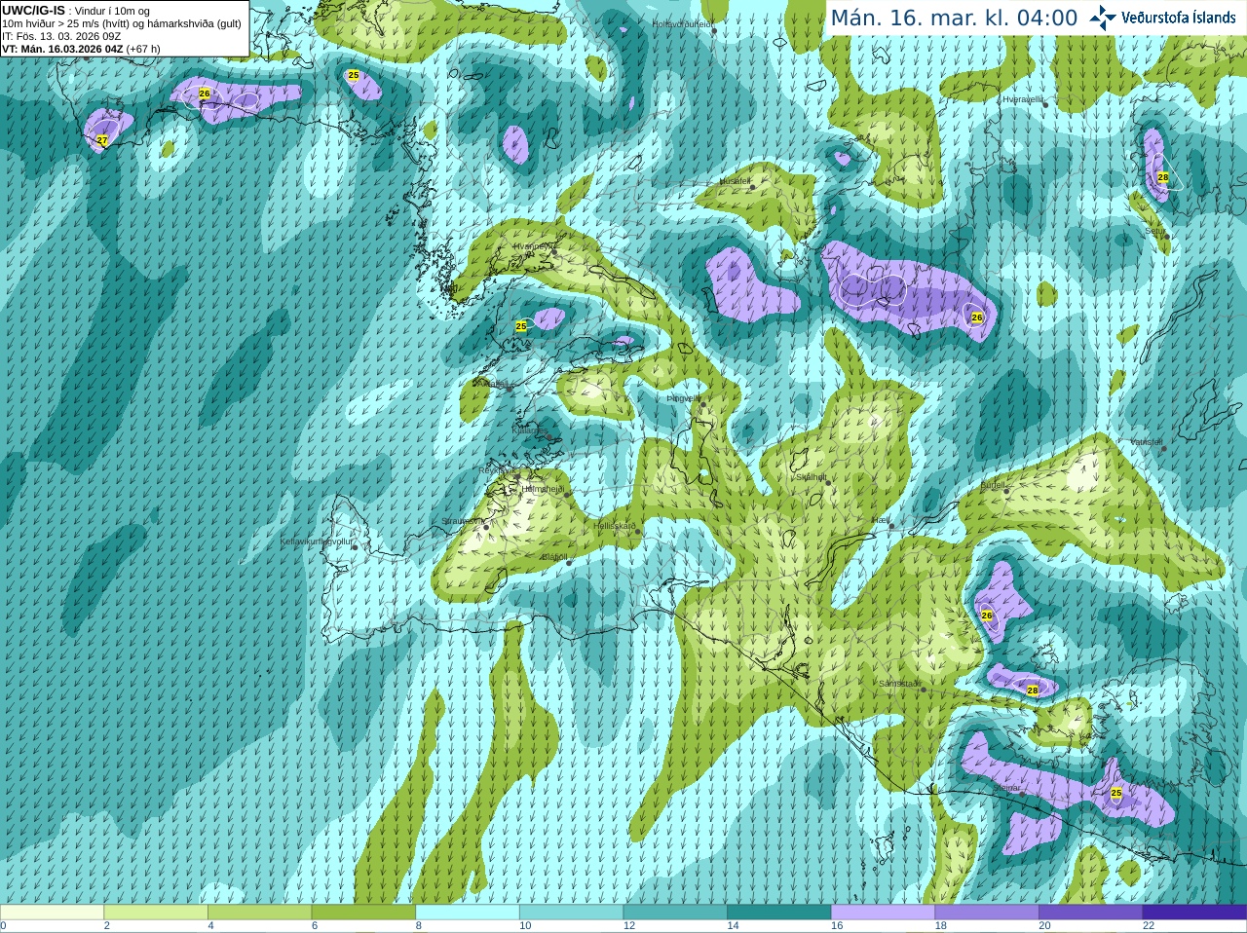Click the 0–2 m/s palest legend swatch

coord(52,913)
